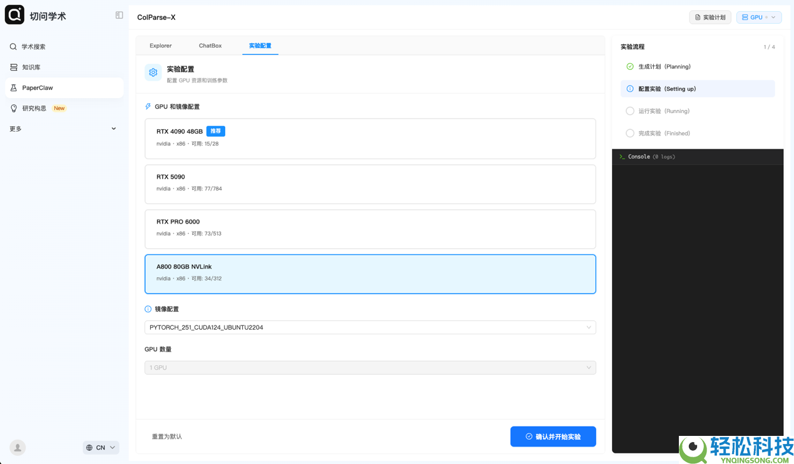Click the user avatar icon
This screenshot has height=464, width=794.
[18, 447]
